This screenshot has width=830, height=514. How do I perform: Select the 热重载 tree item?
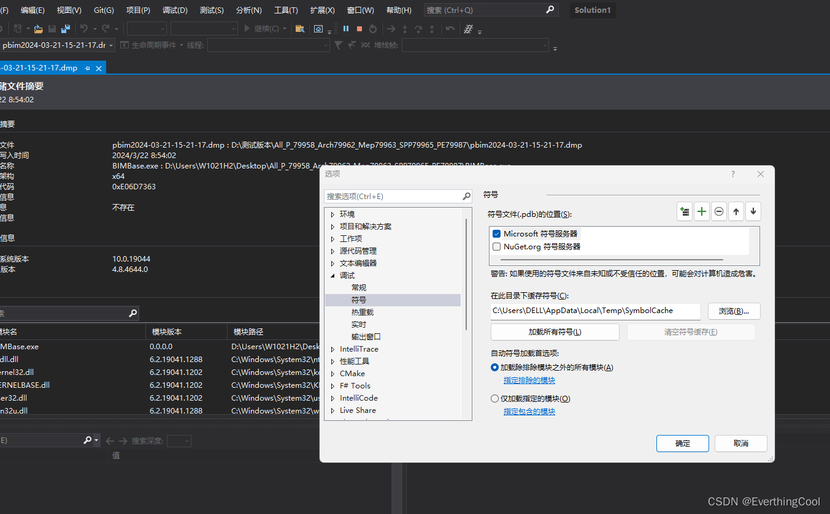click(x=363, y=312)
